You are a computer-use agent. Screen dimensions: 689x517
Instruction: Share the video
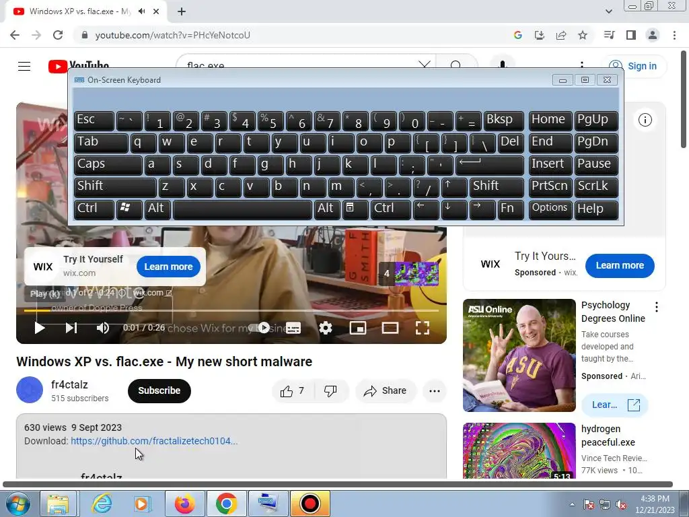386,391
